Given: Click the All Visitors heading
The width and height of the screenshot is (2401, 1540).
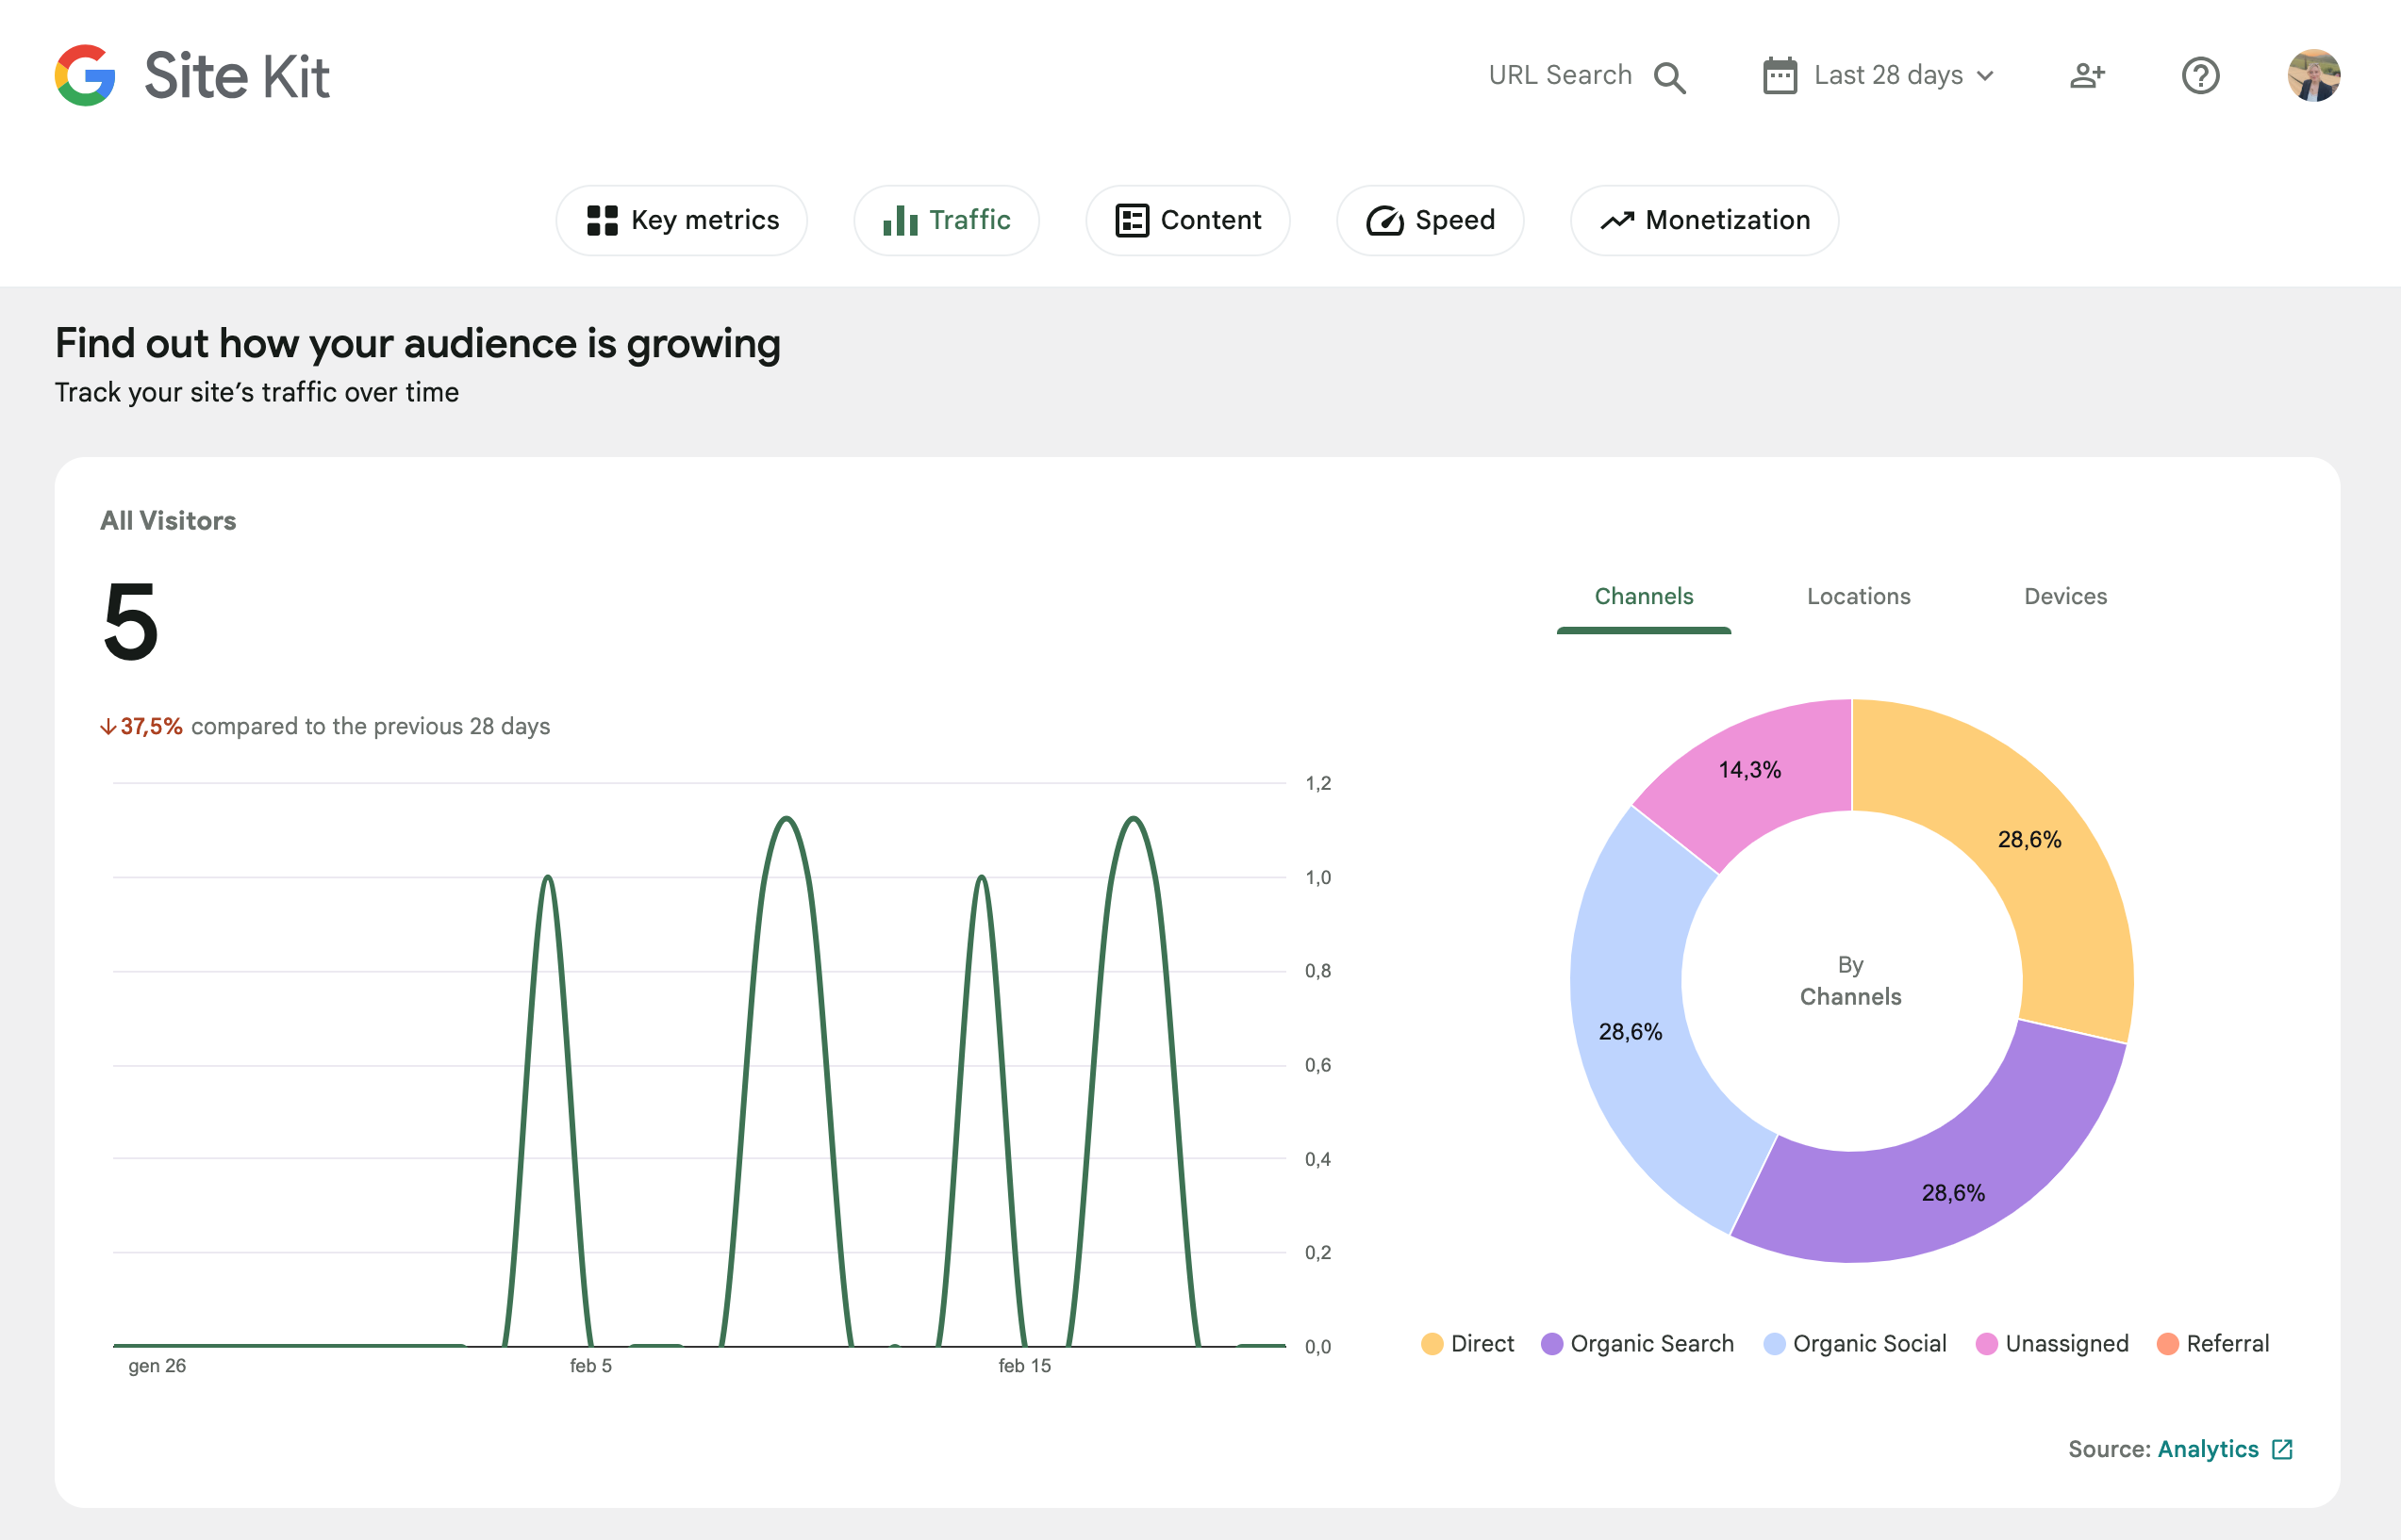Looking at the screenshot, I should 168,521.
